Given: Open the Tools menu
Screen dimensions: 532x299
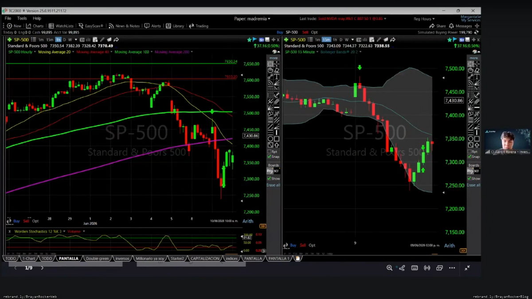Looking at the screenshot, I should pos(22,19).
